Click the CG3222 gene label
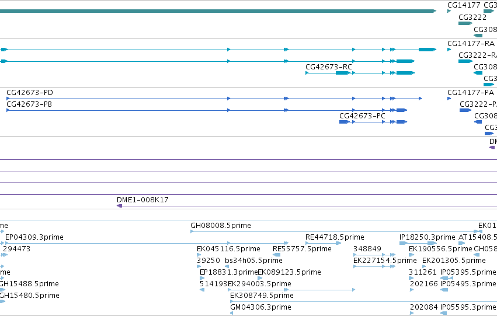 point(472,17)
